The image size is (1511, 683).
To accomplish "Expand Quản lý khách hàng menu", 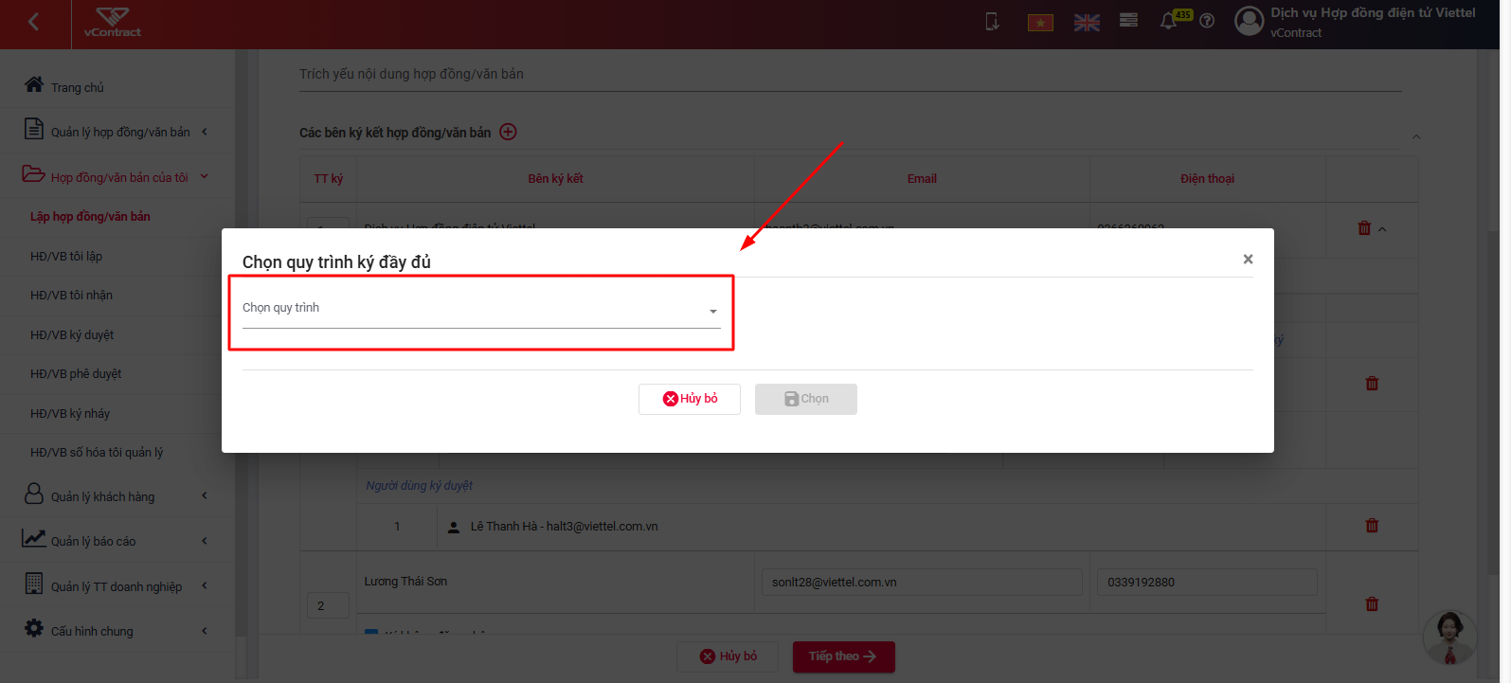I will 116,495.
